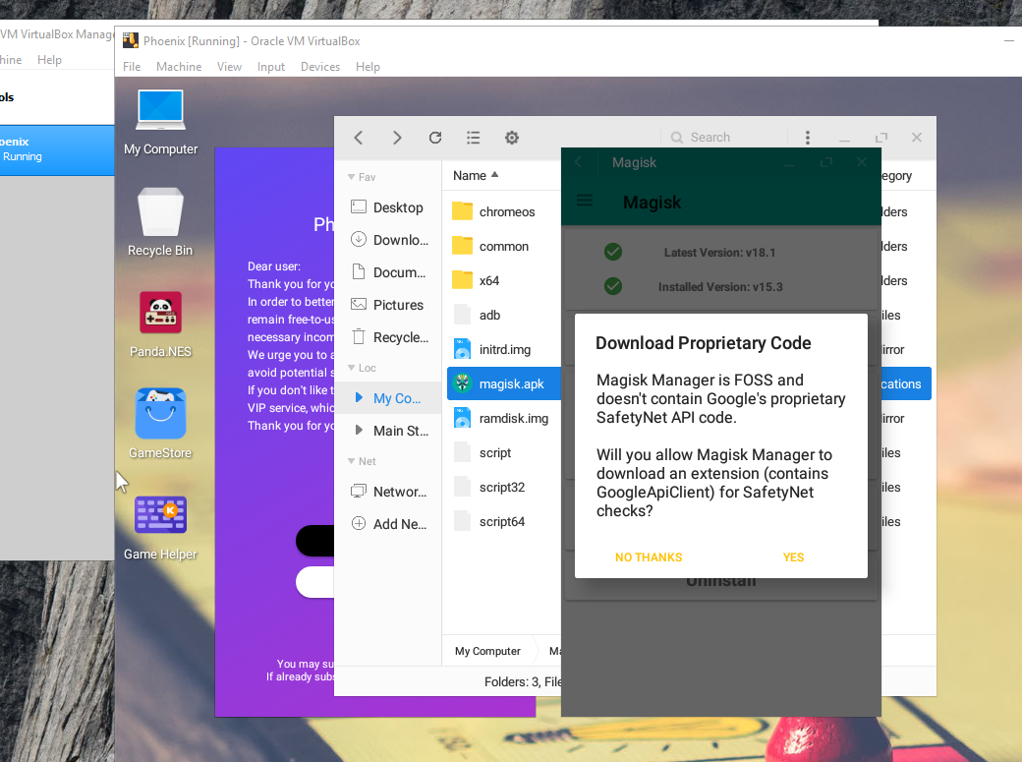Open Phoenix VM window Help menu
The image size is (1022, 762).
(368, 67)
